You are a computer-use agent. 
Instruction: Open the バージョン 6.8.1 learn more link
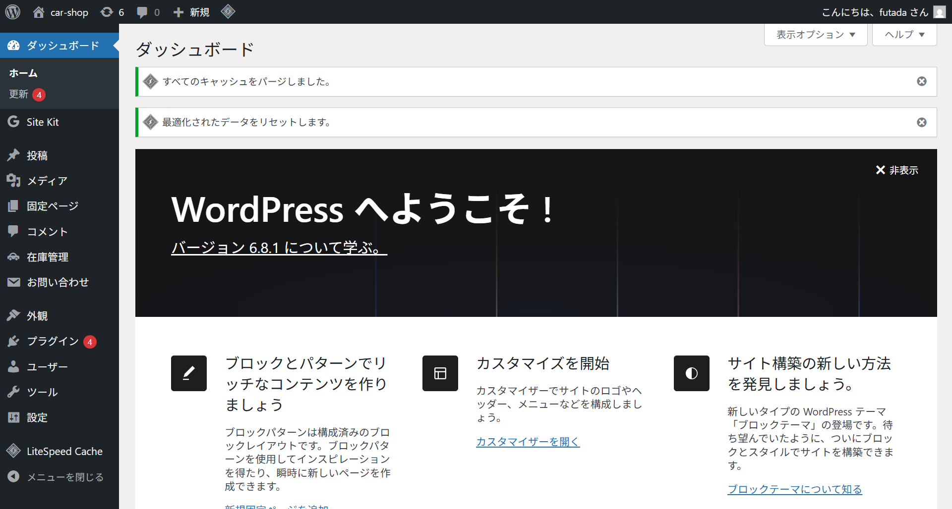[x=279, y=248]
